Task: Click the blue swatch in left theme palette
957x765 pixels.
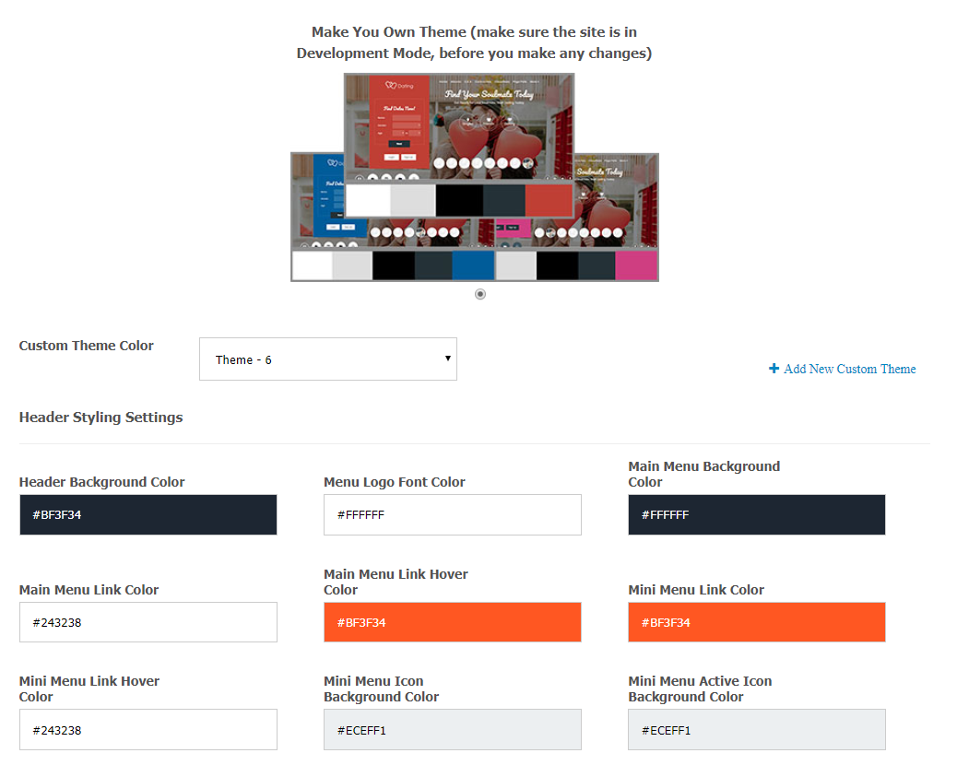Action: pos(472,265)
